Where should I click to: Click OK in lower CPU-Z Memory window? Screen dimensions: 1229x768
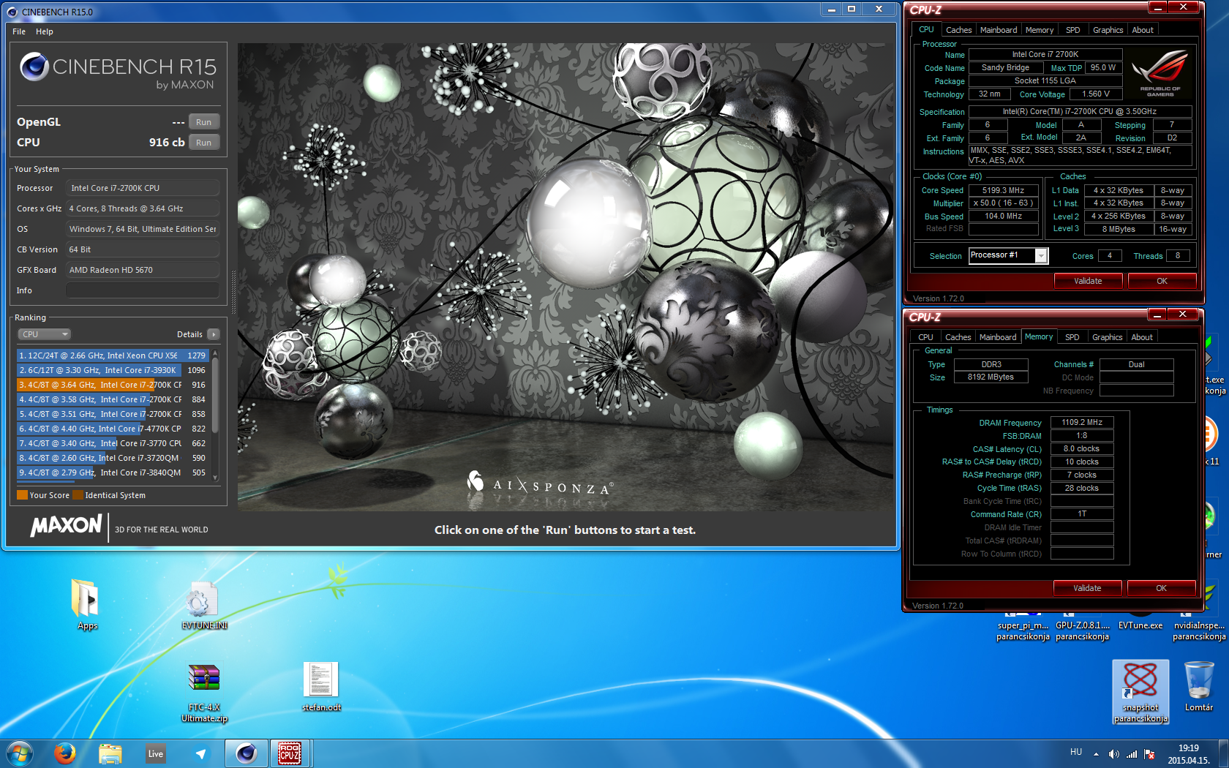[x=1161, y=588]
